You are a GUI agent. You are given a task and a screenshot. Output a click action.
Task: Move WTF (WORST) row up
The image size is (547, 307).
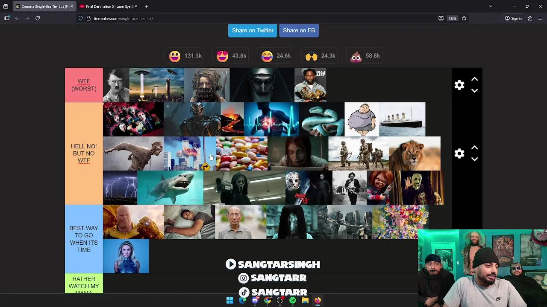(x=474, y=79)
